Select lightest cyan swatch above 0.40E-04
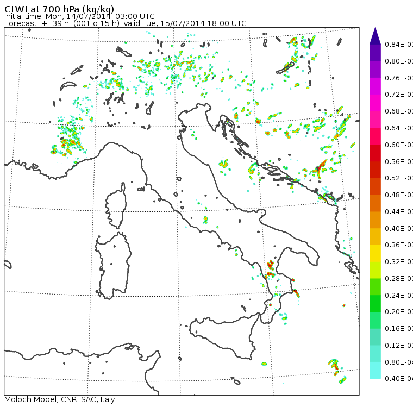Screen dimensions: 413x407 [375, 370]
